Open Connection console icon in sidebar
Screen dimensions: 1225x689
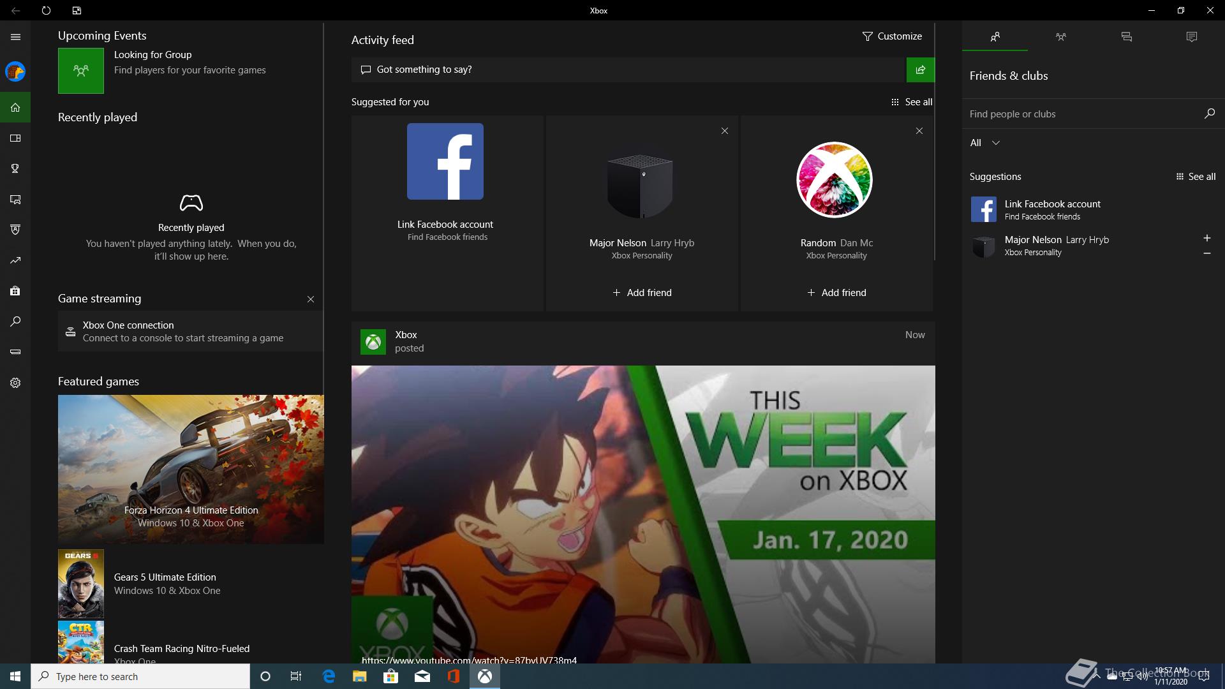(x=15, y=352)
